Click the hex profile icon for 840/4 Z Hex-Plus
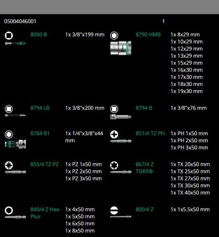Screen dimensions: 219x237 9,210
